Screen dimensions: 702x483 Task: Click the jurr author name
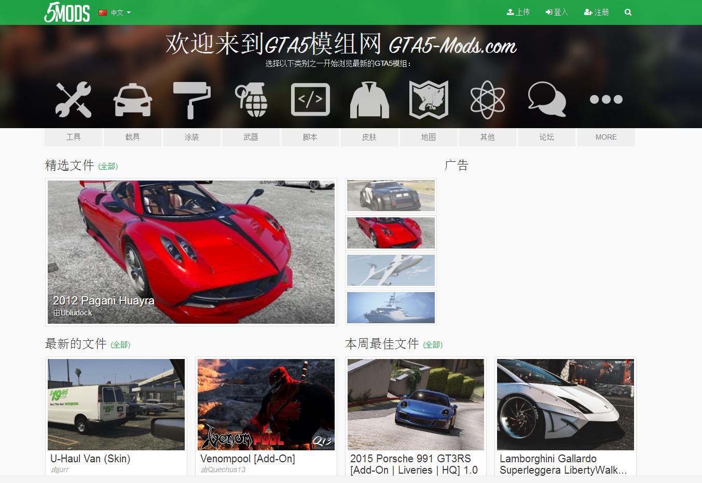63,470
